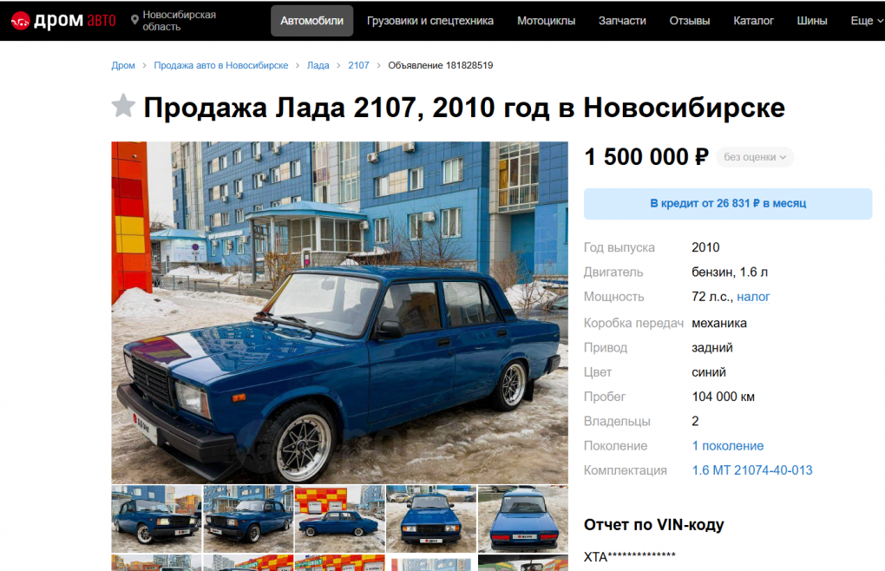
Task: Click the drive value задний
Action: [x=712, y=348]
